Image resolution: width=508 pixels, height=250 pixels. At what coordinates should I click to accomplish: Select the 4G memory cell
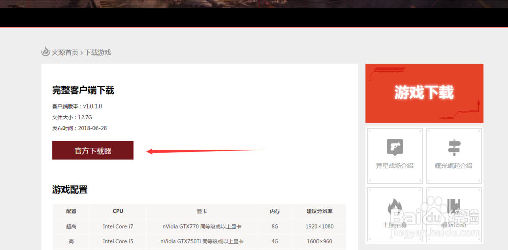click(275, 241)
